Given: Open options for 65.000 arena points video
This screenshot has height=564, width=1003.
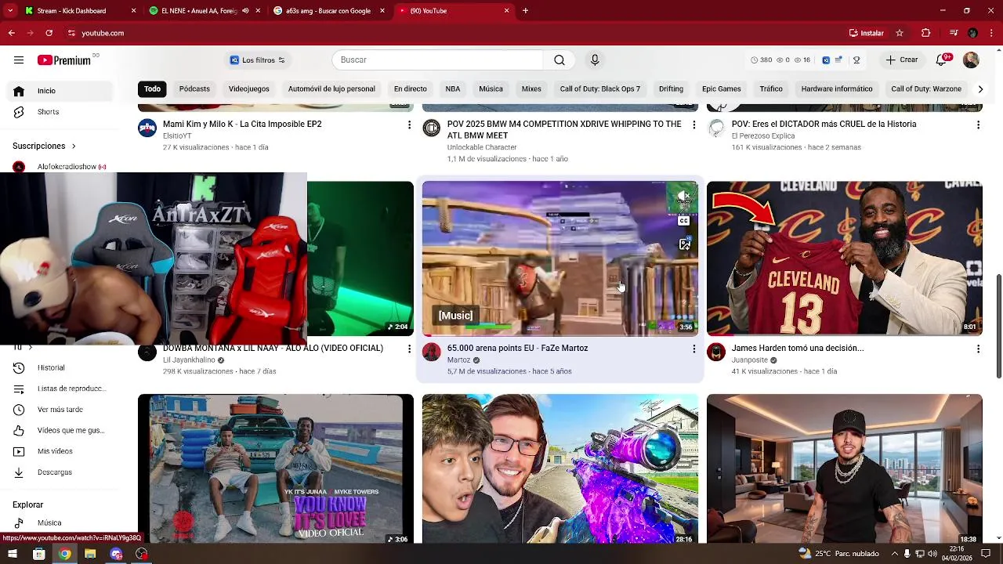Looking at the screenshot, I should (693, 349).
